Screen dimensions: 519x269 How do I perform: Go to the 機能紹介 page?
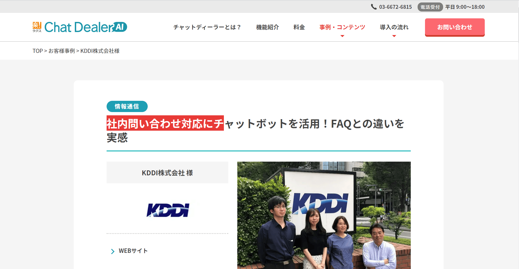267,27
